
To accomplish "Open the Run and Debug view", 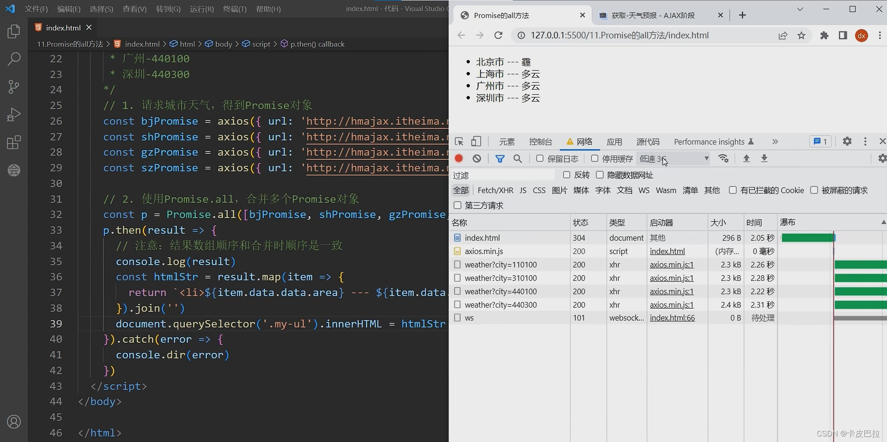I will [14, 115].
